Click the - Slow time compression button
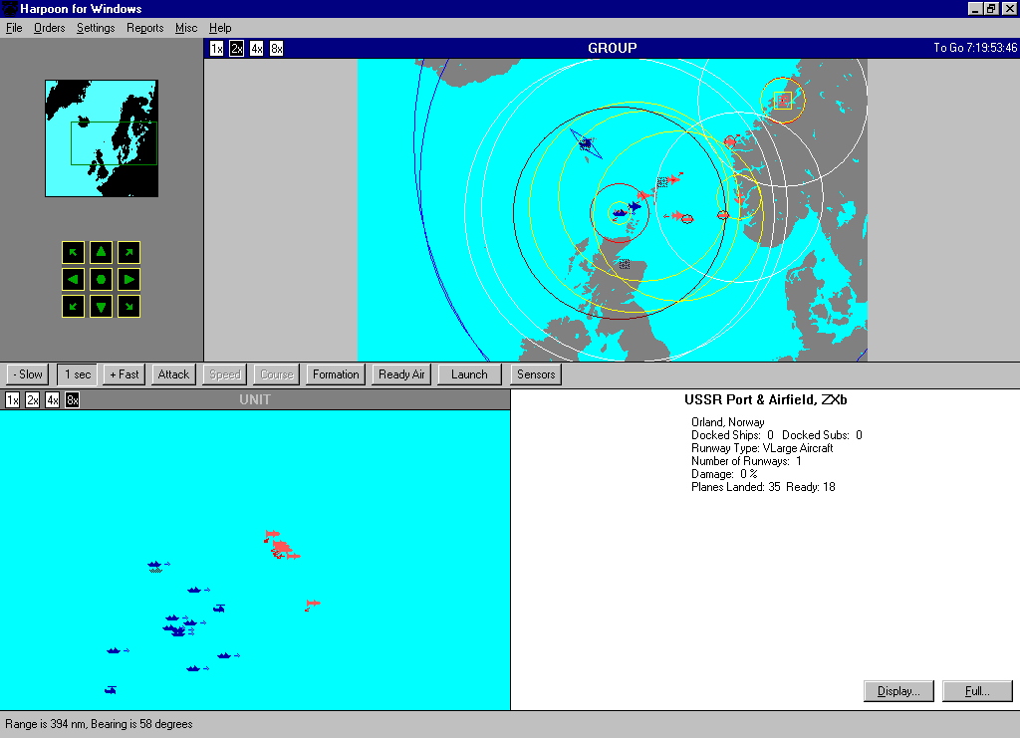1020x738 pixels. (27, 374)
